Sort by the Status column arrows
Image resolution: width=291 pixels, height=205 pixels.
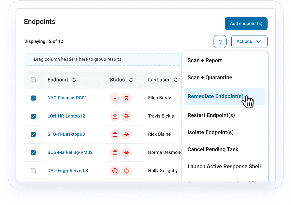click(x=131, y=80)
